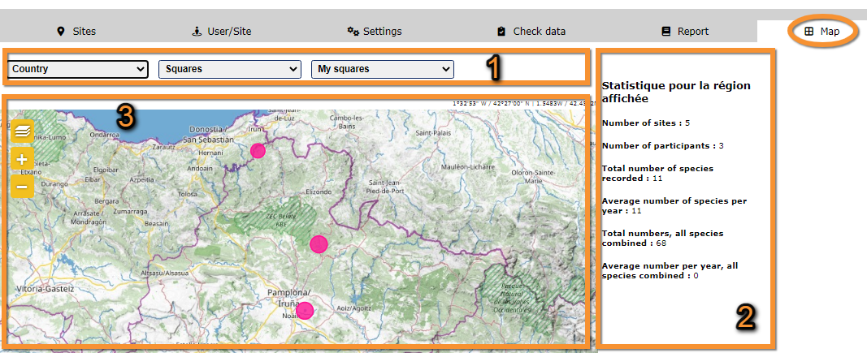Select the pink marker at Pamplona/Iruña
This screenshot has height=353, width=867.
coord(305,309)
